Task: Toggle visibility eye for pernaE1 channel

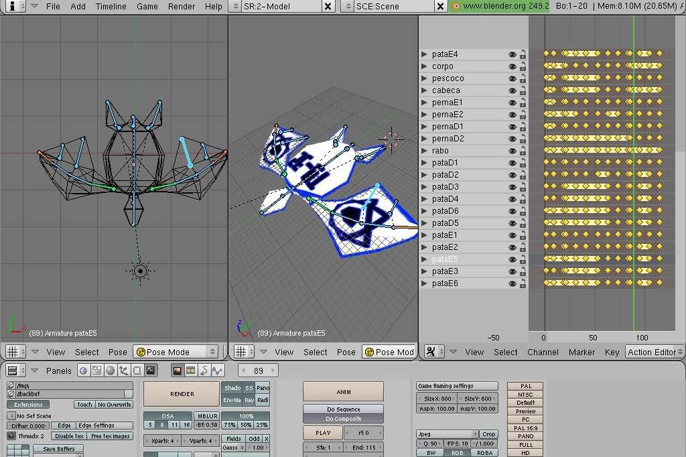Action: [x=512, y=103]
